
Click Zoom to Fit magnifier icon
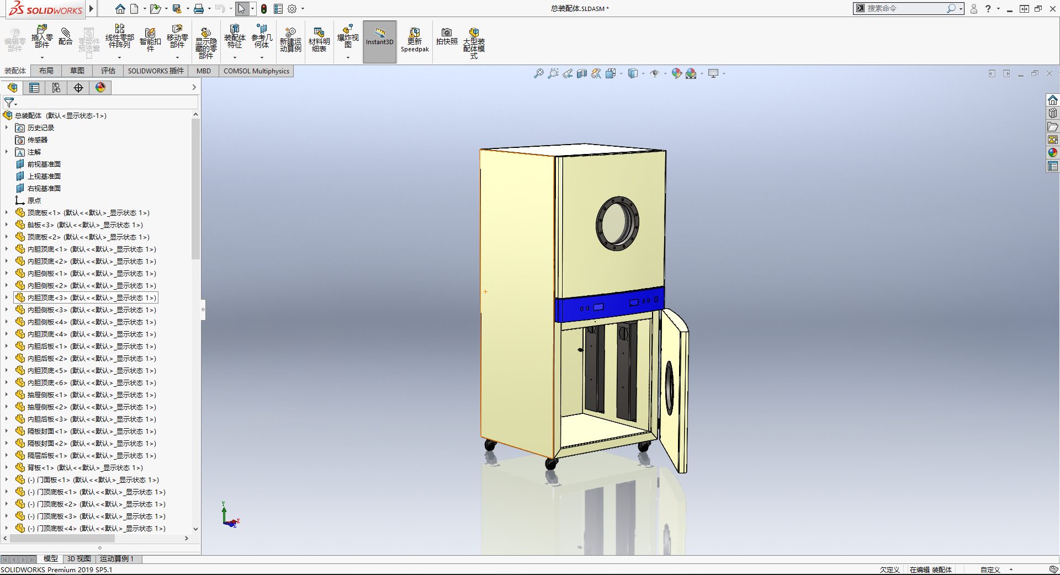pos(539,73)
